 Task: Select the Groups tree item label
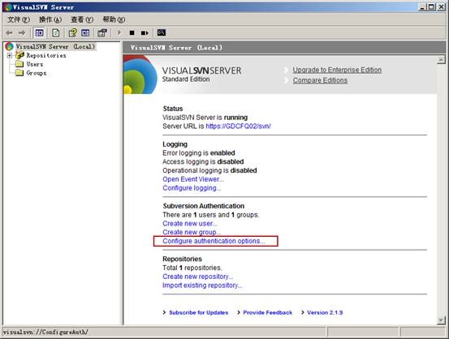click(37, 73)
